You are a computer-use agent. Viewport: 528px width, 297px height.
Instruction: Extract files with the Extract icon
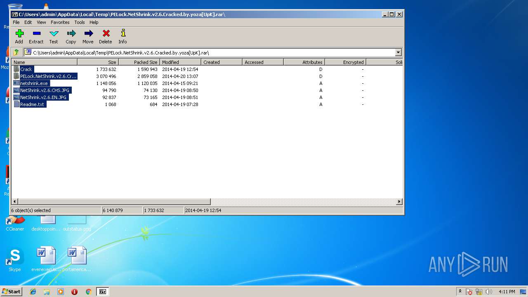point(36,36)
